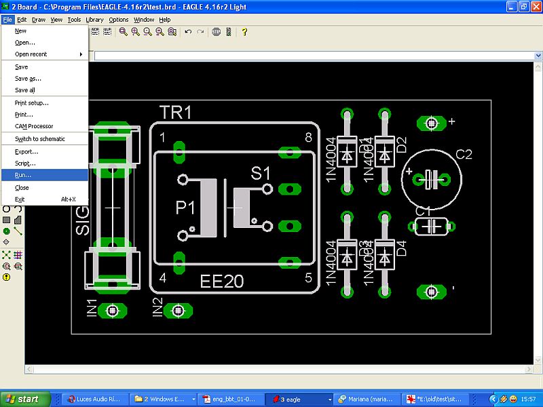Start the Autorouter tool
Screen dimensions: 543x407
pos(18,255)
